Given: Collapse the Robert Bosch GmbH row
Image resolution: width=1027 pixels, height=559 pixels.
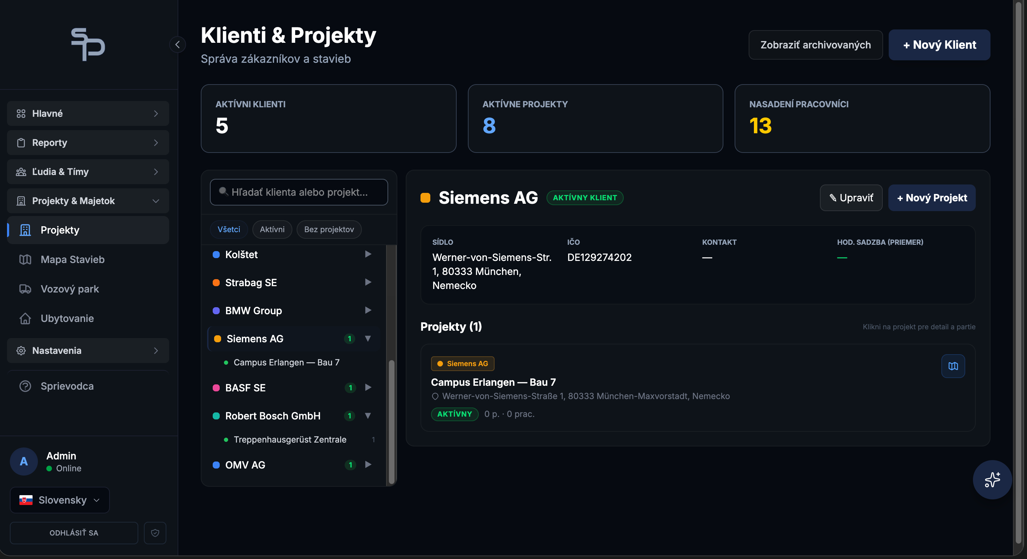Looking at the screenshot, I should coord(368,416).
